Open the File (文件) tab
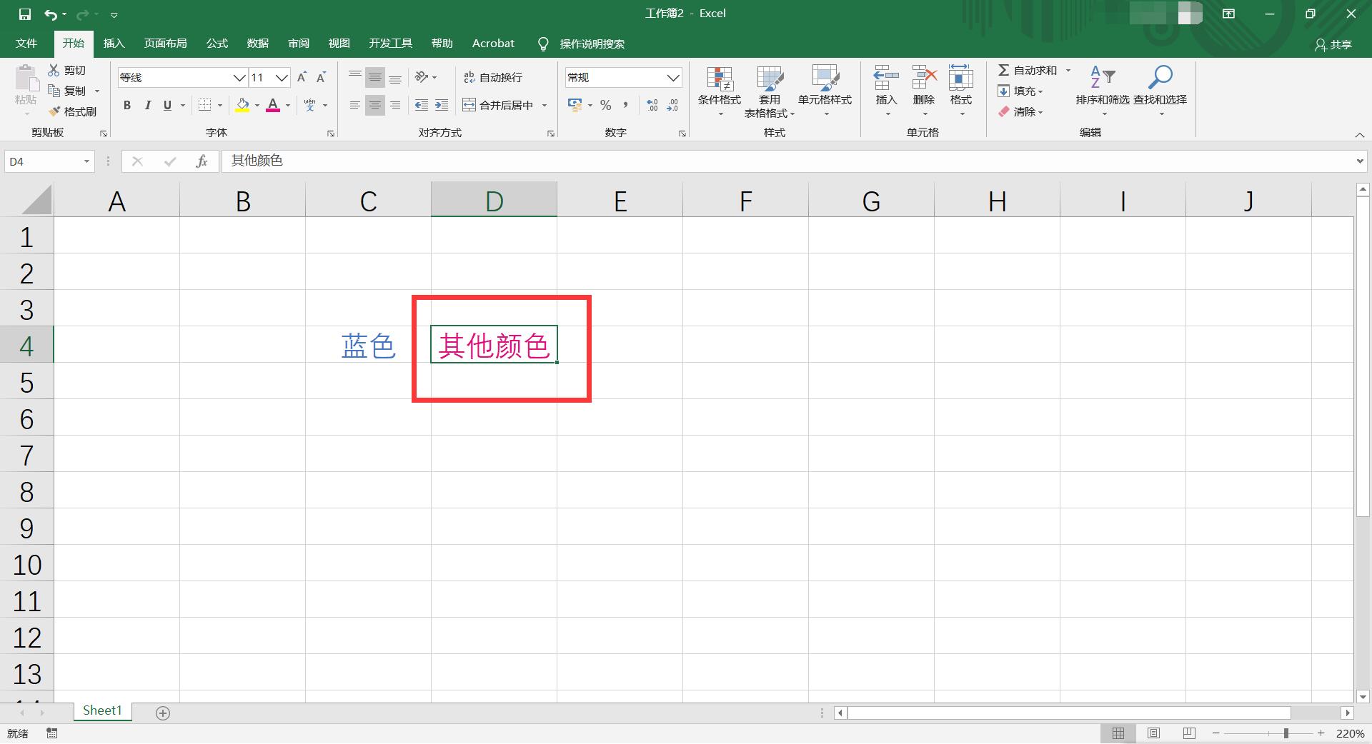1372x744 pixels. 26,44
